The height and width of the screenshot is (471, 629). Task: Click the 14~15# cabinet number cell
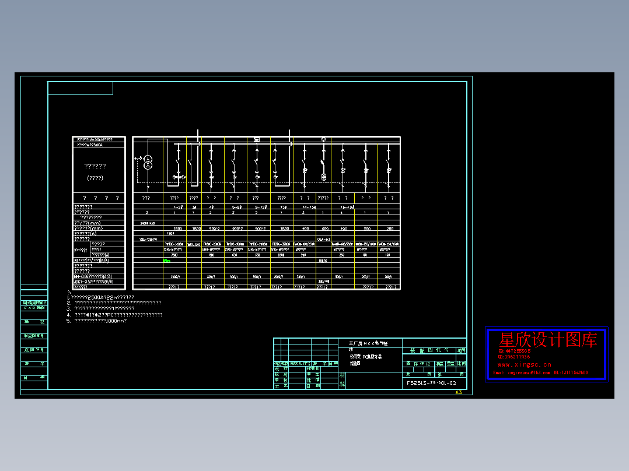point(309,208)
